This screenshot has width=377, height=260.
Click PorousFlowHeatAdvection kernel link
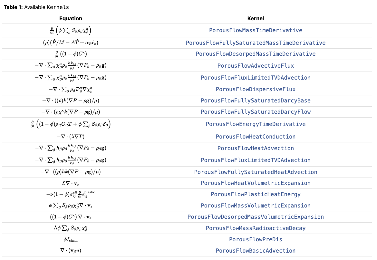click(256, 148)
